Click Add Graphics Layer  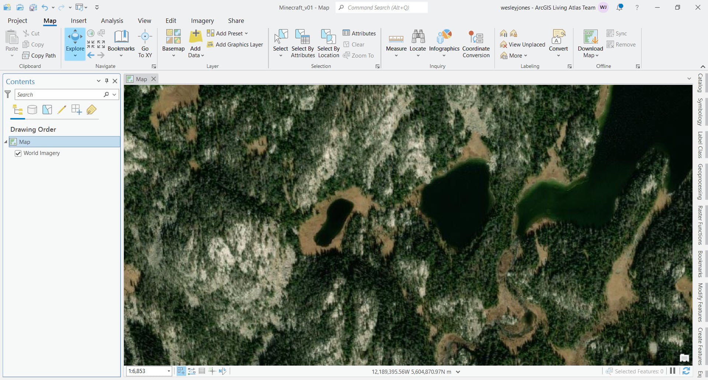click(235, 45)
